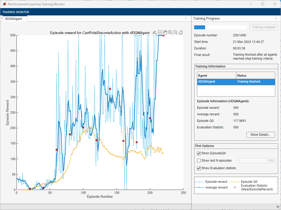This screenshot has width=281, height=210.
Task: Click the More Details button
Action: click(x=261, y=135)
